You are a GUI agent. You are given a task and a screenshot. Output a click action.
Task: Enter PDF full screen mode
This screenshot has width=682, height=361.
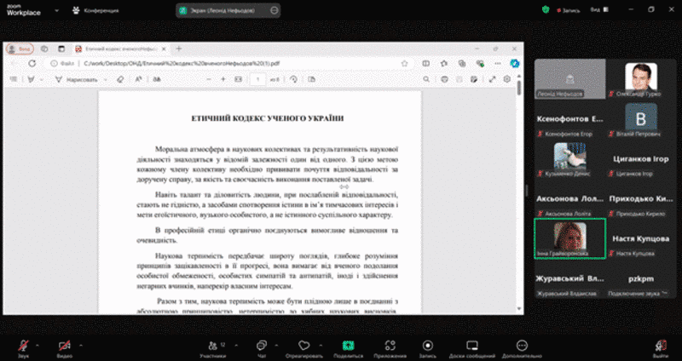(493, 79)
